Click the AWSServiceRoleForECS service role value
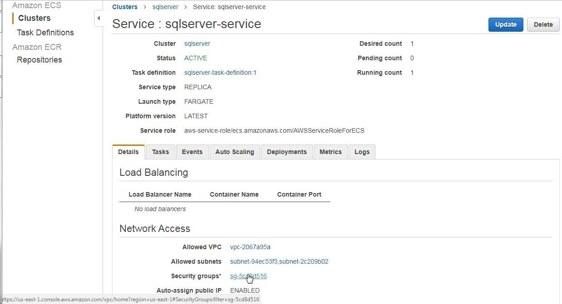The height and width of the screenshot is (304, 562). (274, 130)
